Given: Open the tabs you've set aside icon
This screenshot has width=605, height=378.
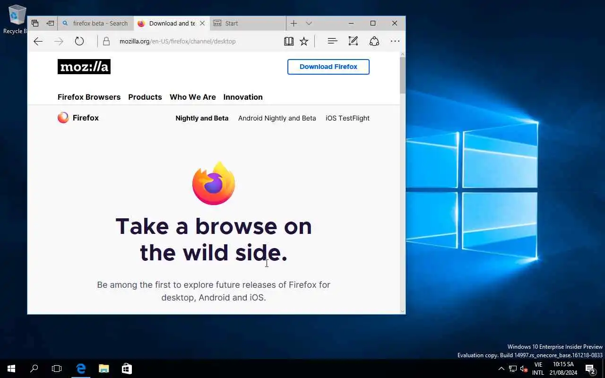Looking at the screenshot, I should [35, 23].
